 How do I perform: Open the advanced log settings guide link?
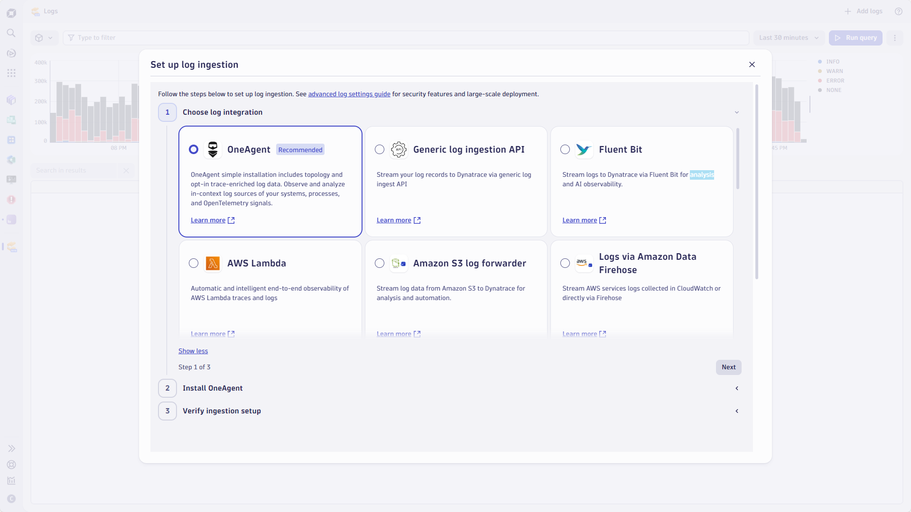(349, 94)
